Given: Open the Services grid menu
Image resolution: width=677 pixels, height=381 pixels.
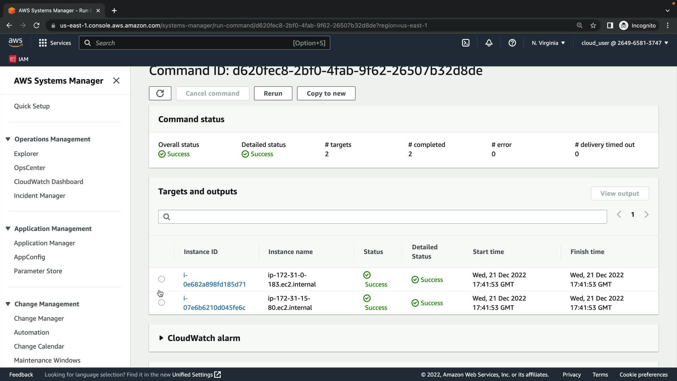Looking at the screenshot, I should point(55,43).
